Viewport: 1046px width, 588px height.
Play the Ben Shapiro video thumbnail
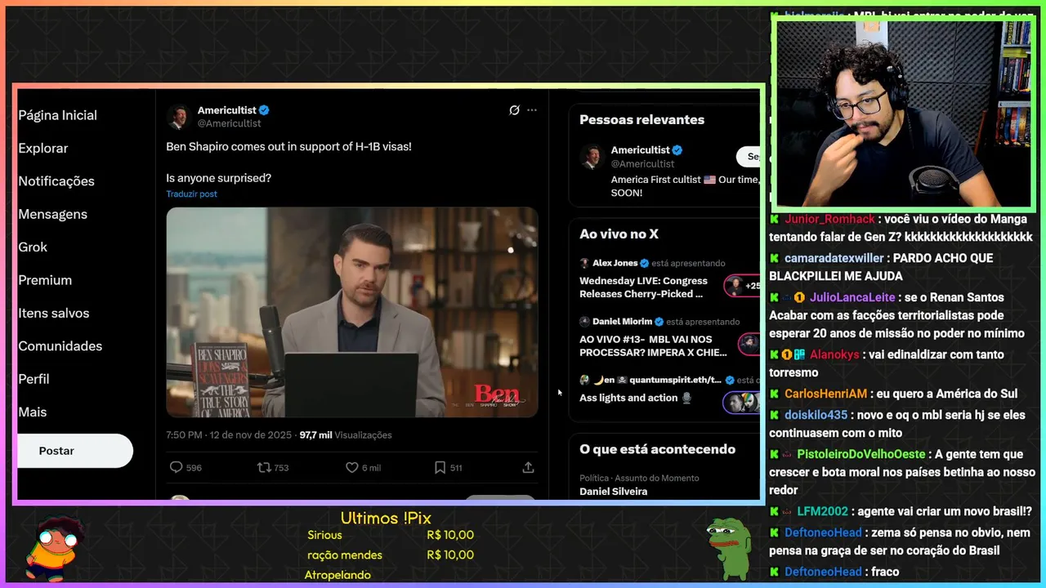pos(352,312)
